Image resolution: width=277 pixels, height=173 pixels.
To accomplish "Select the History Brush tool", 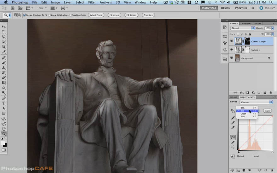I will (x=3, y=73).
